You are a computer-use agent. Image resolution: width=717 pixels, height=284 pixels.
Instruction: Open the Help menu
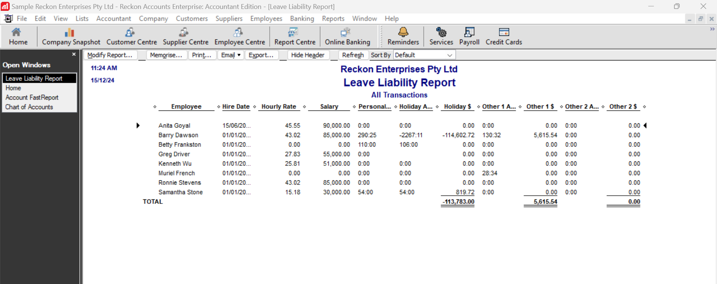392,19
